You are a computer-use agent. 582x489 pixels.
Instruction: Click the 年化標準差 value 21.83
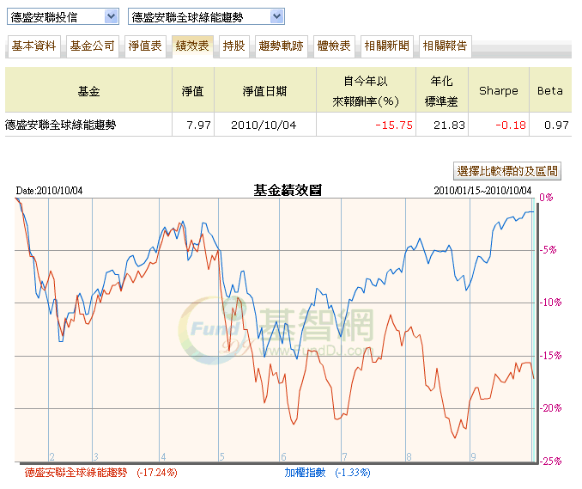click(449, 125)
